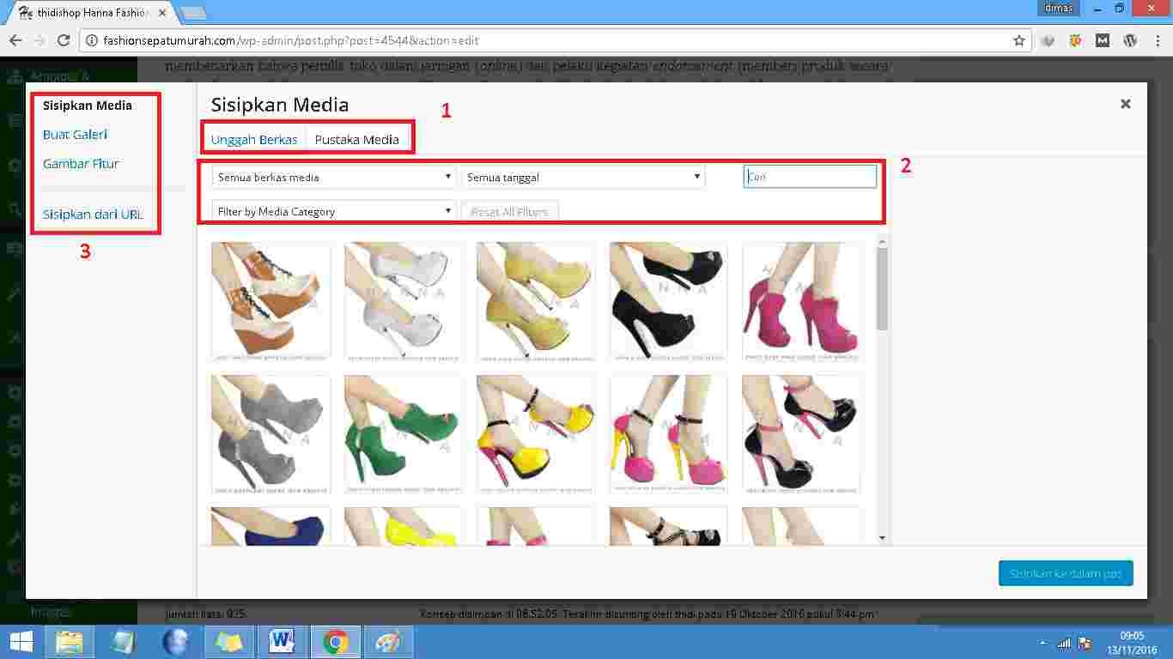The width and height of the screenshot is (1173, 659).
Task: Open Microsoft Word from the taskbar
Action: 282,642
